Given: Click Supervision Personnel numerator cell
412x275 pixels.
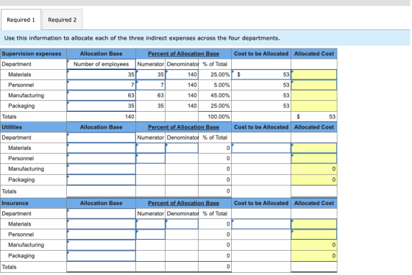Looking at the screenshot, I should tap(151, 85).
